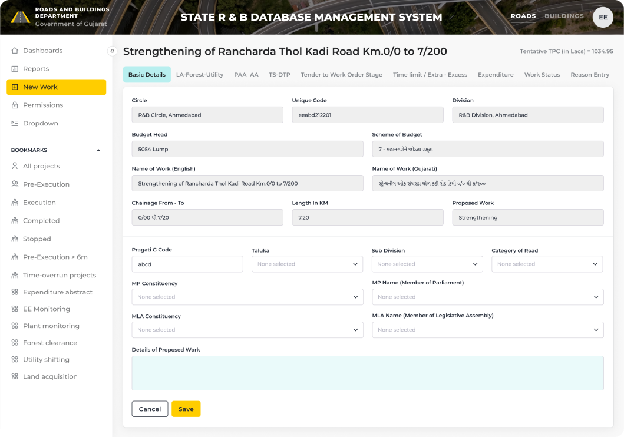Click the Length In KM field
Screen dimensions: 624x437
[x=368, y=217]
